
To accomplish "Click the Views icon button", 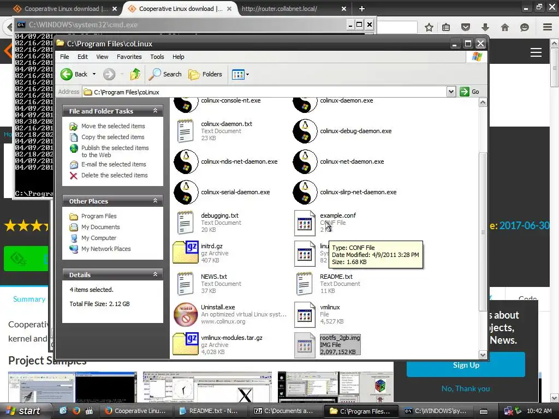I will click(238, 74).
